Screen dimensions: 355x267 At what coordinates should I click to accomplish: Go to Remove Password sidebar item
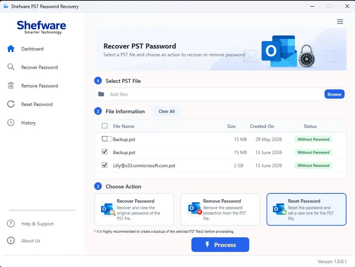(39, 86)
